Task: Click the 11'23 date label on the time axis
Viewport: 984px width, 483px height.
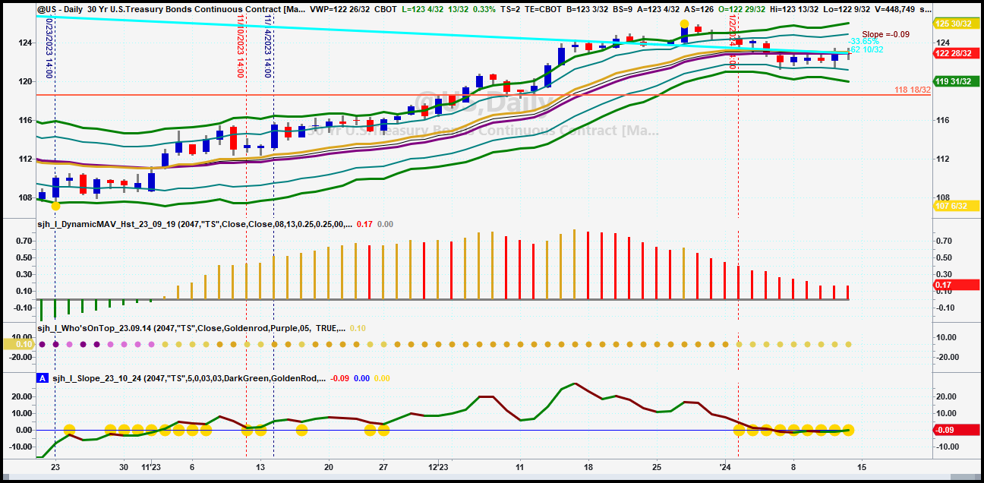Action: pos(151,467)
